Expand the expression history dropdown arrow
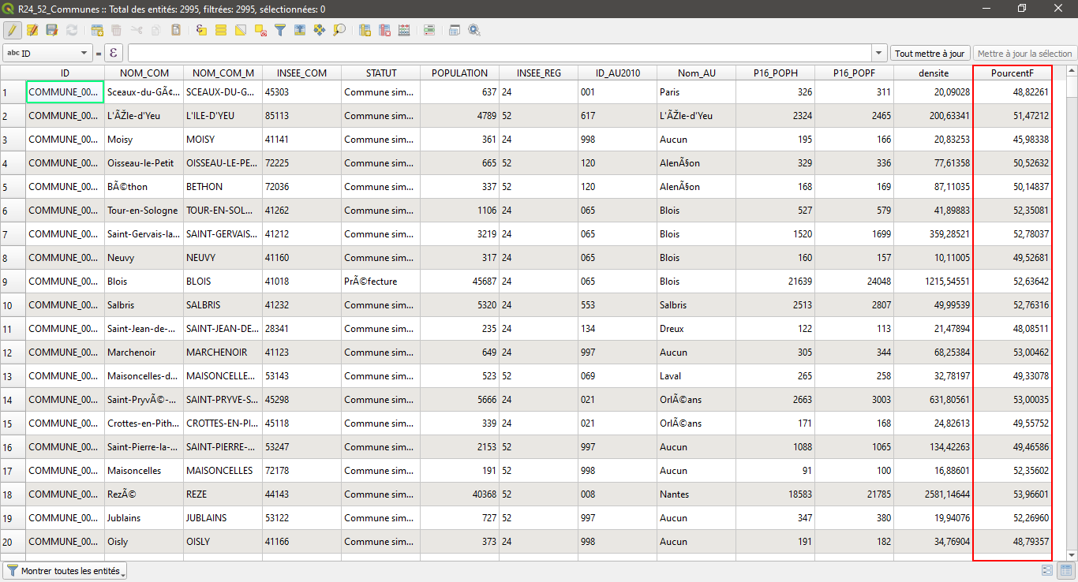 click(880, 54)
